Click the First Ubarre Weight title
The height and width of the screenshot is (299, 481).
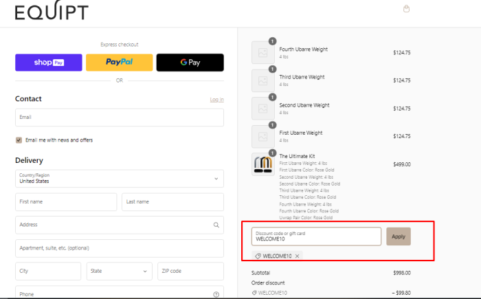301,133
